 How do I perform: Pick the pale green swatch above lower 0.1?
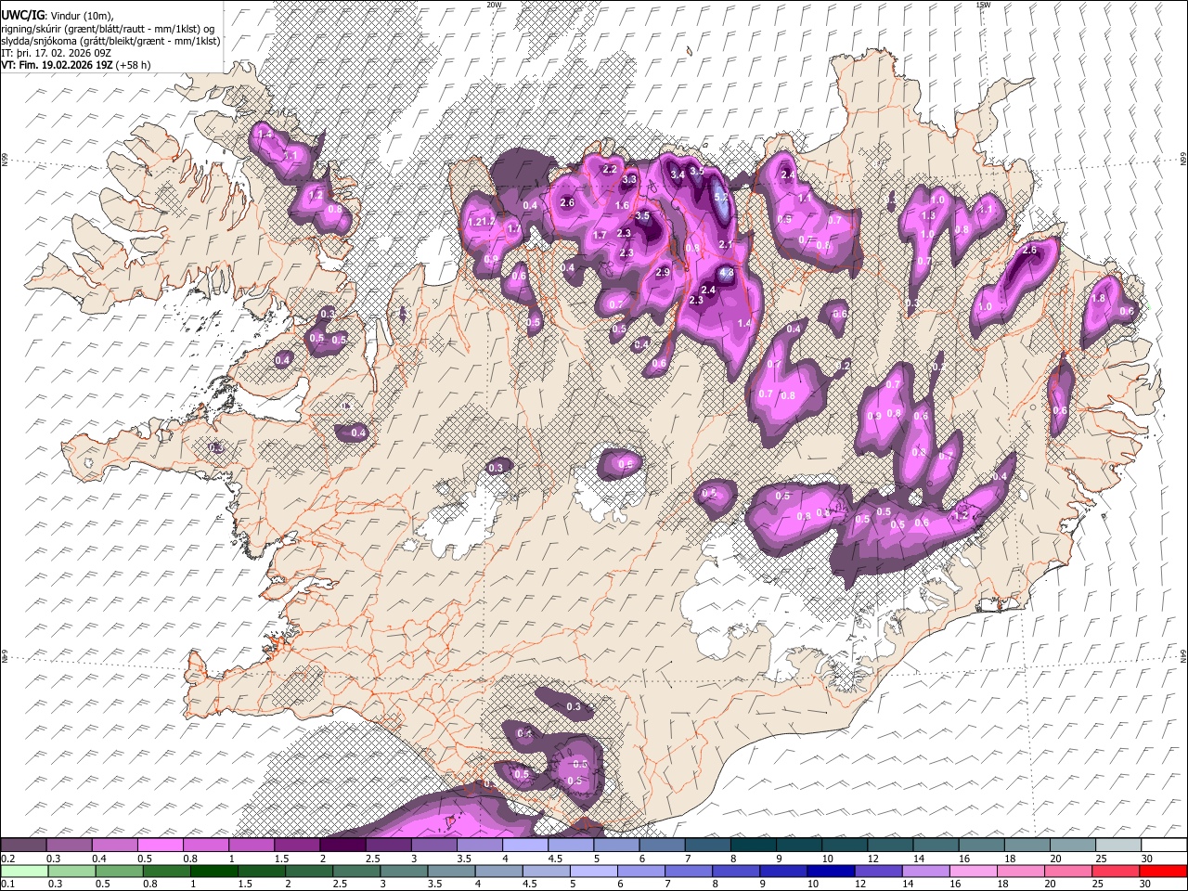coord(24,871)
